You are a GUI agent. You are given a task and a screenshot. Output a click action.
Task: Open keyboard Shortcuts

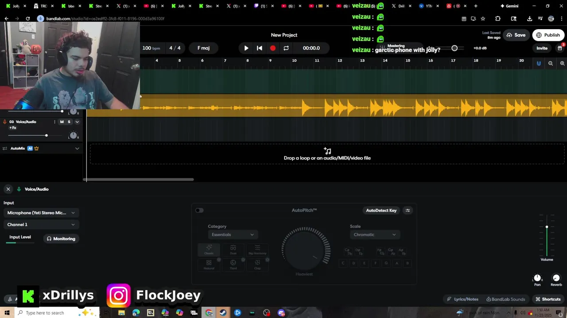(x=548, y=299)
